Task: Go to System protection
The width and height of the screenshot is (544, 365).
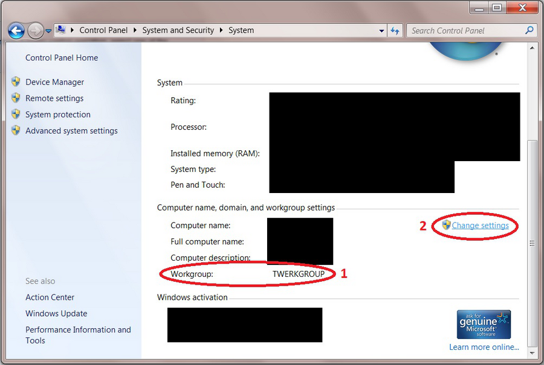Action: 58,115
